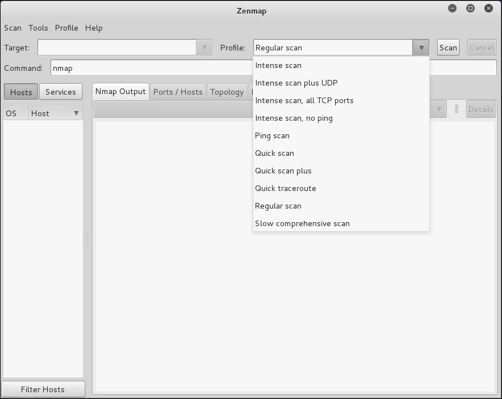Collapse the Profile dropdown arrow
The image size is (502, 399).
pyautogui.click(x=420, y=48)
